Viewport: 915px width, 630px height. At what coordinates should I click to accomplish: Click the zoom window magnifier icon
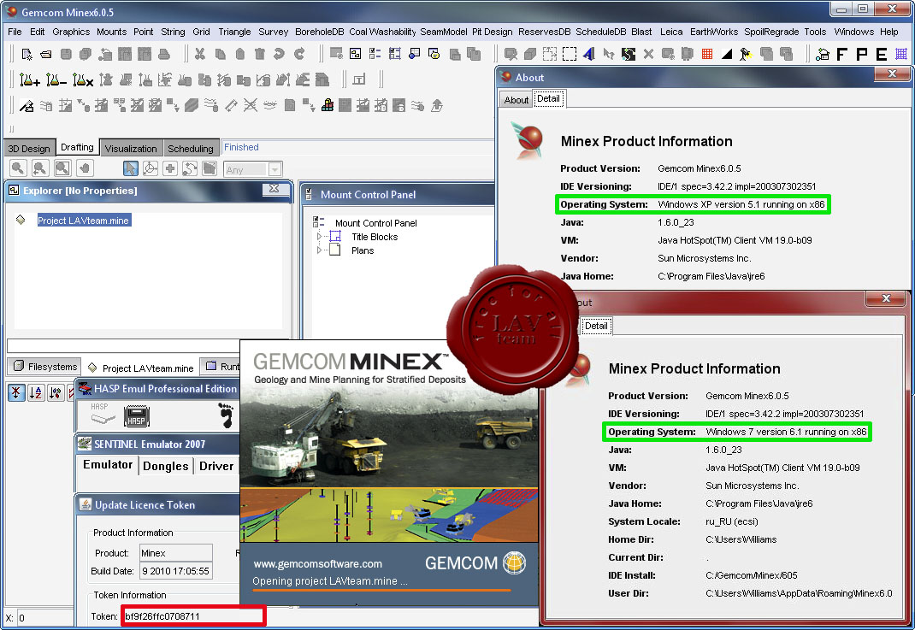(62, 168)
